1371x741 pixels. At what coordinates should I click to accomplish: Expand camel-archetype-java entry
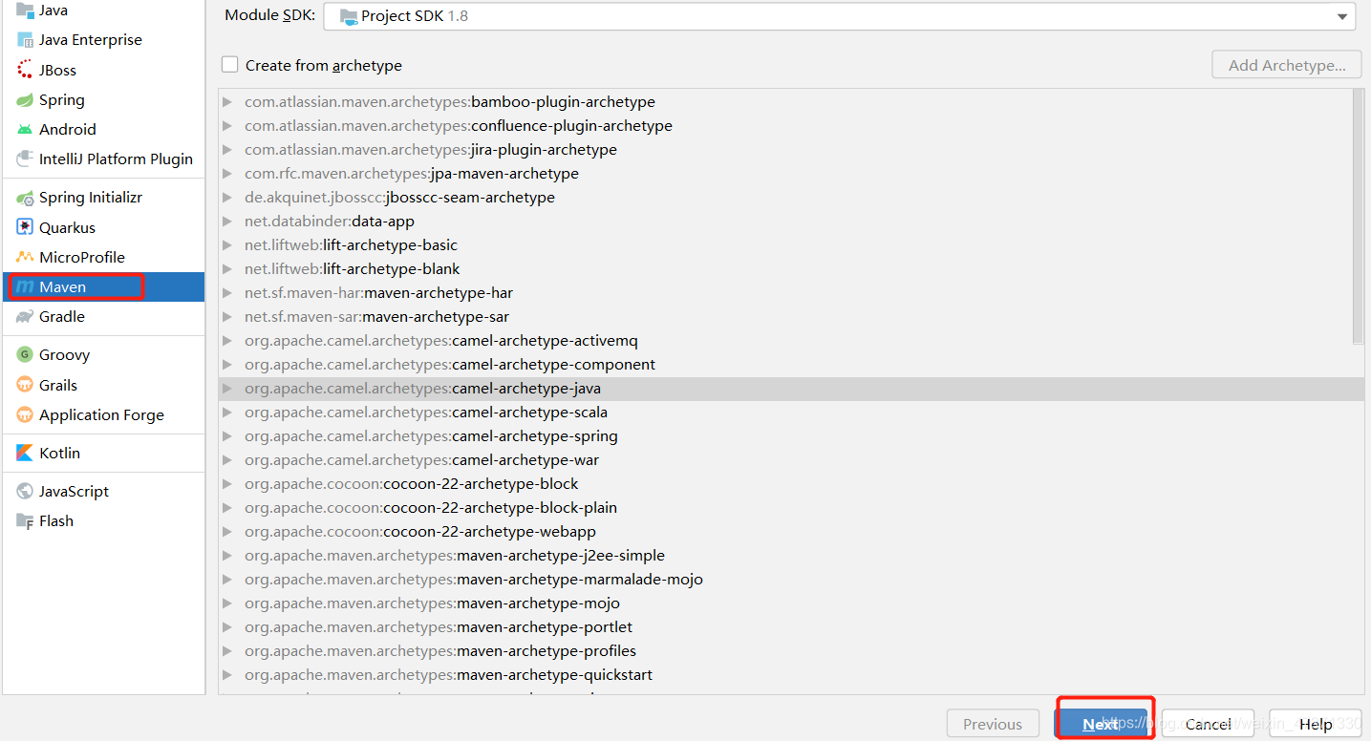(x=227, y=389)
